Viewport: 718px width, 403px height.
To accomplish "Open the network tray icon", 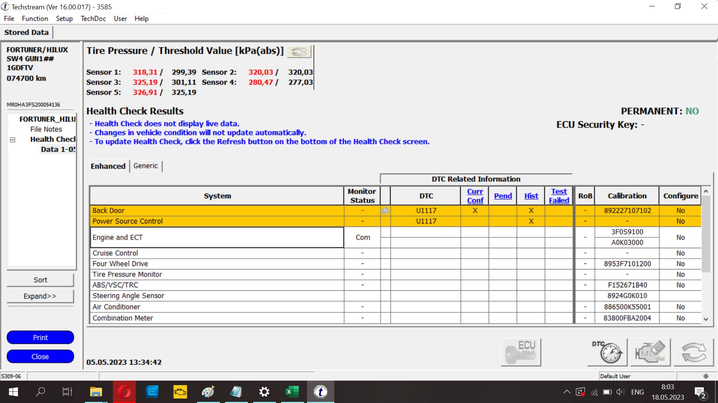I will tap(594, 392).
